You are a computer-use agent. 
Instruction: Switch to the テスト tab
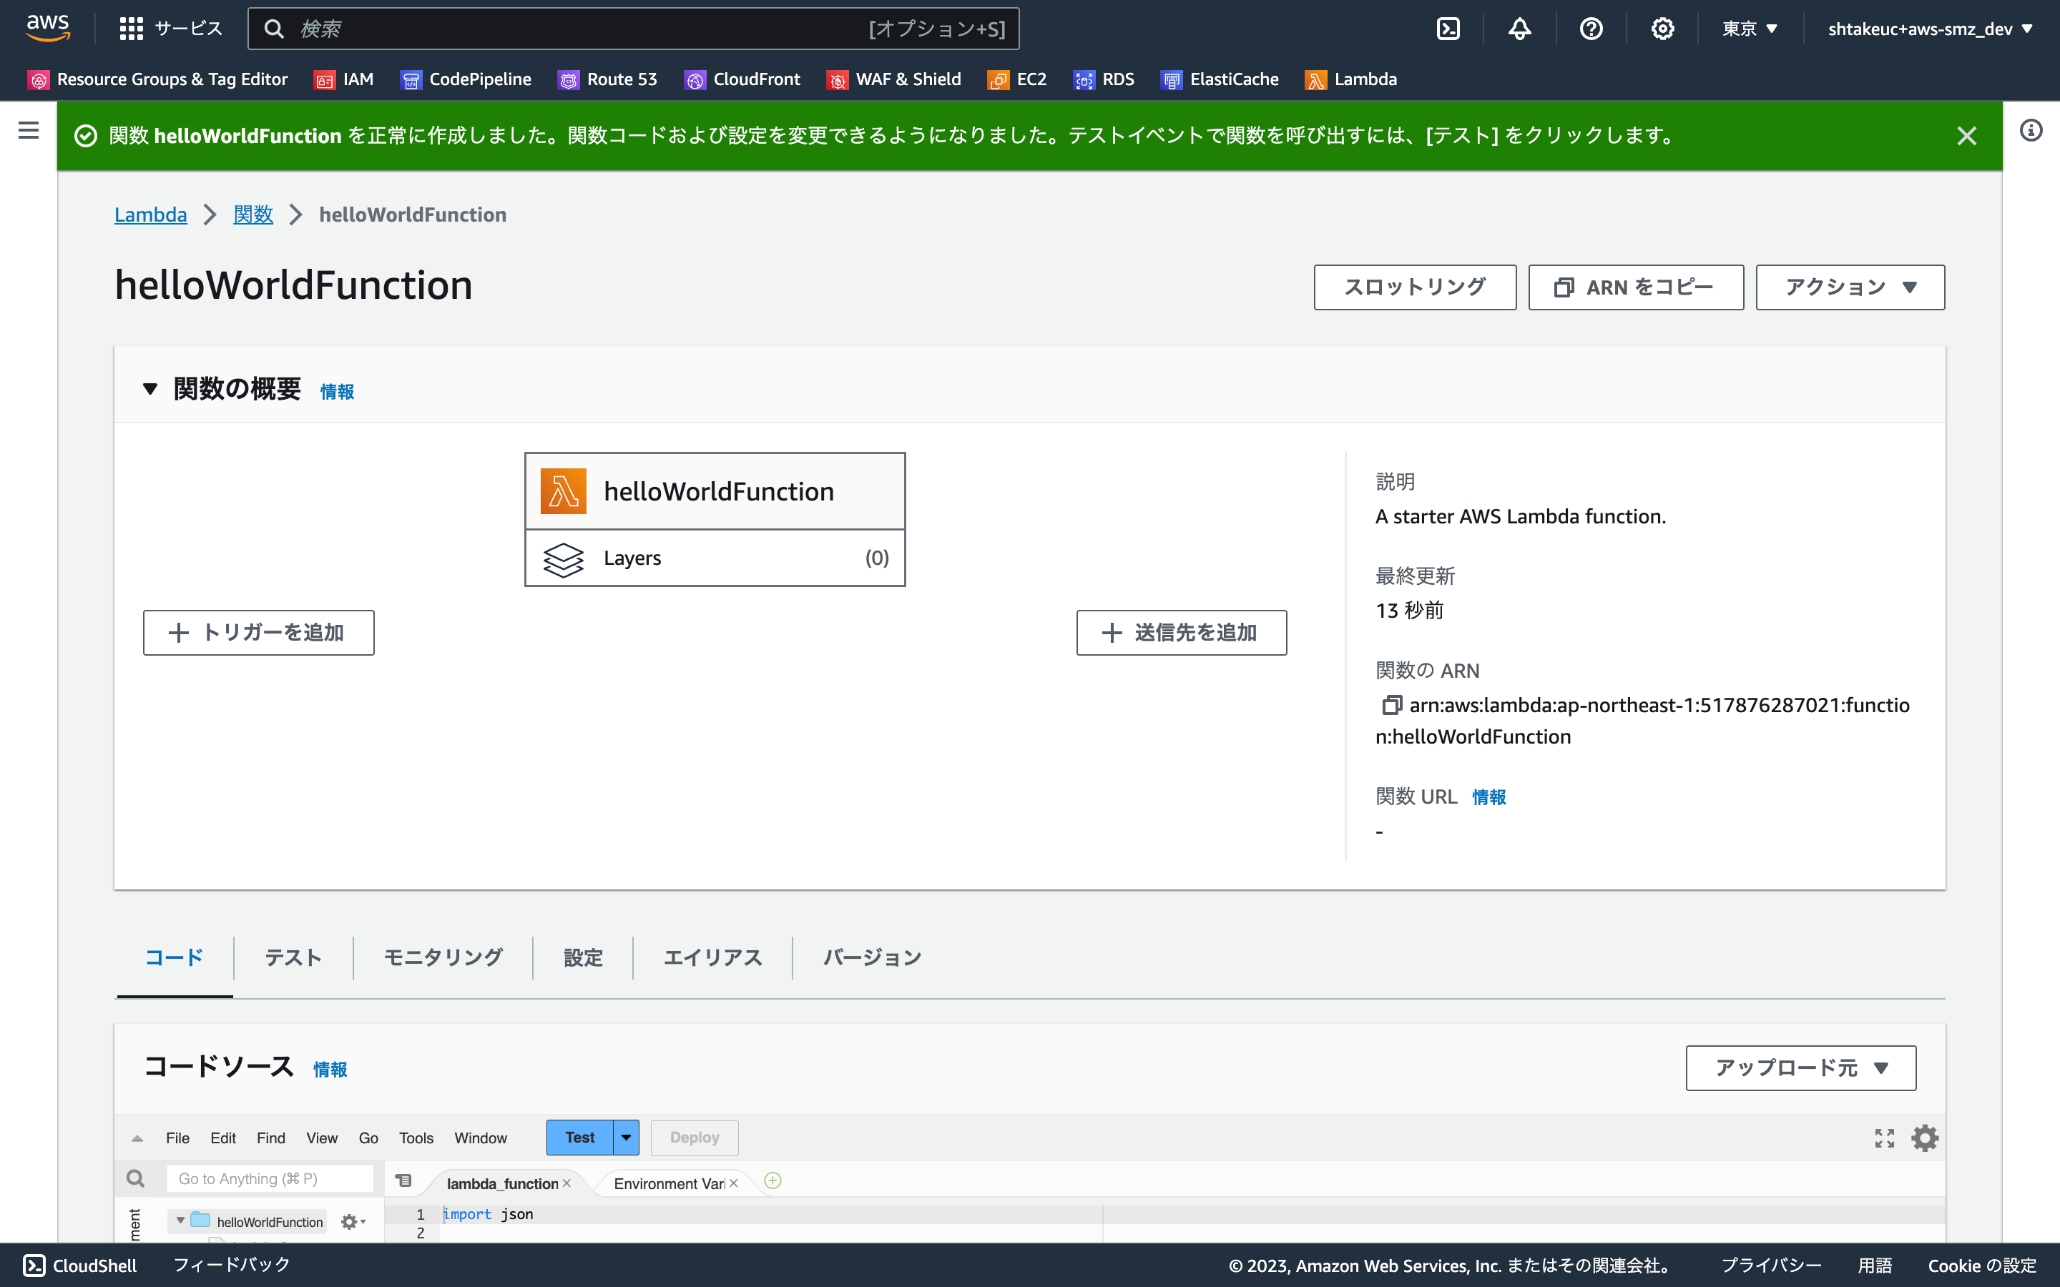[293, 957]
